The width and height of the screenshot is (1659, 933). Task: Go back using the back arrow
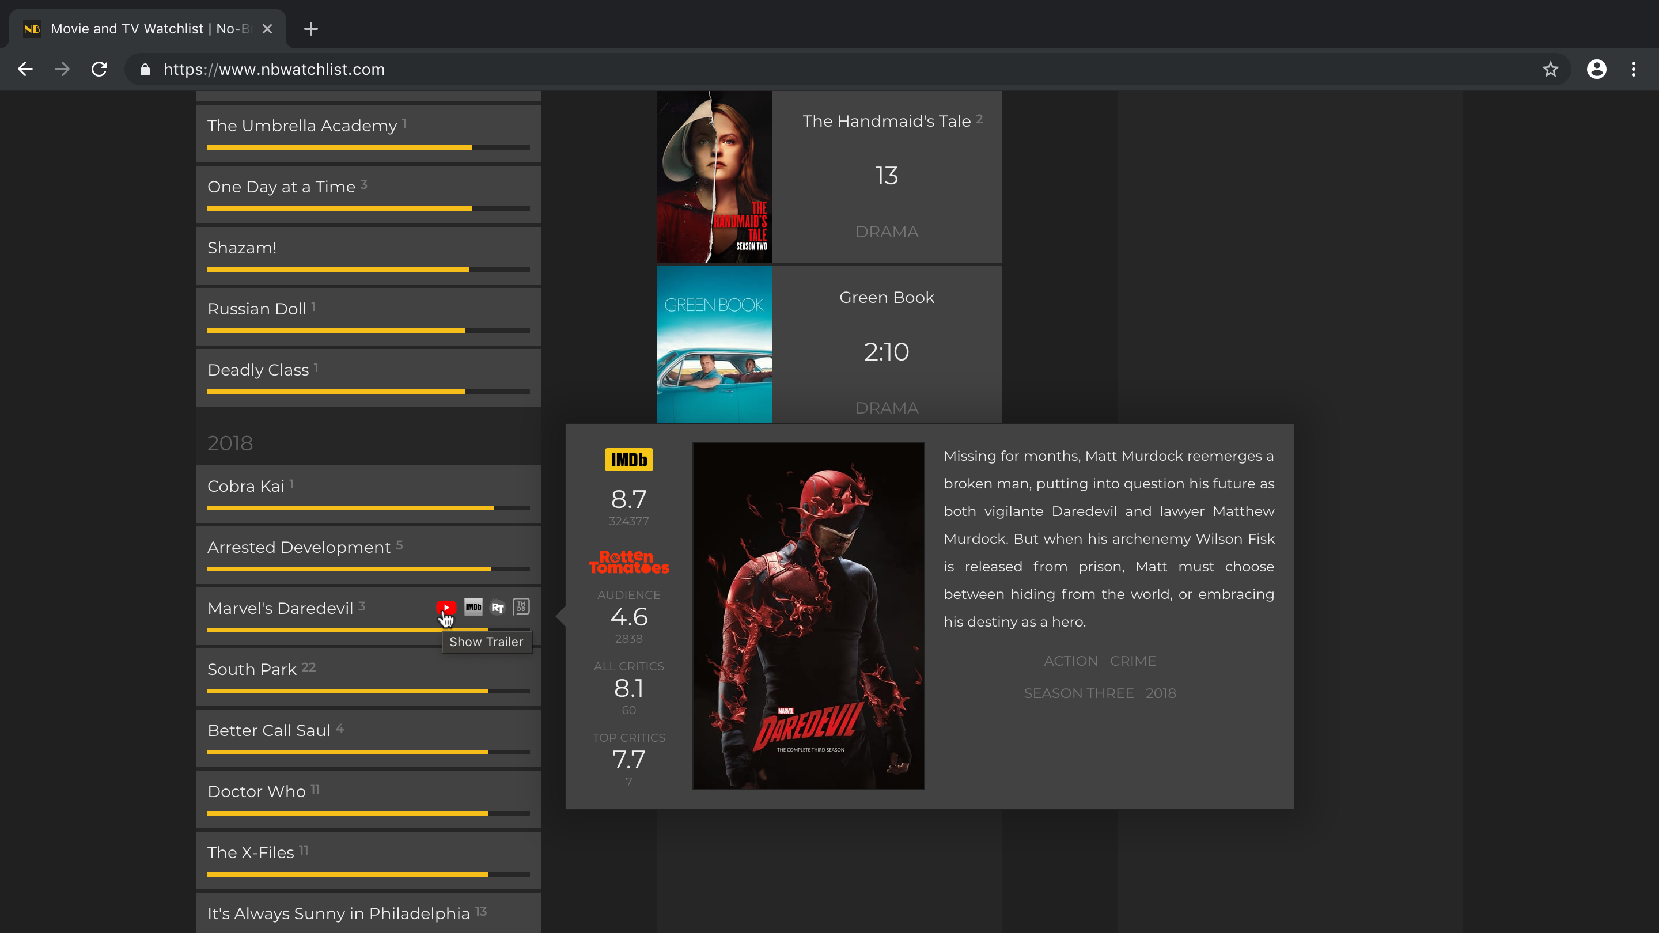click(25, 69)
